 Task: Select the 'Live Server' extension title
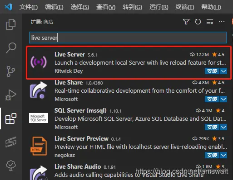tap(69, 54)
